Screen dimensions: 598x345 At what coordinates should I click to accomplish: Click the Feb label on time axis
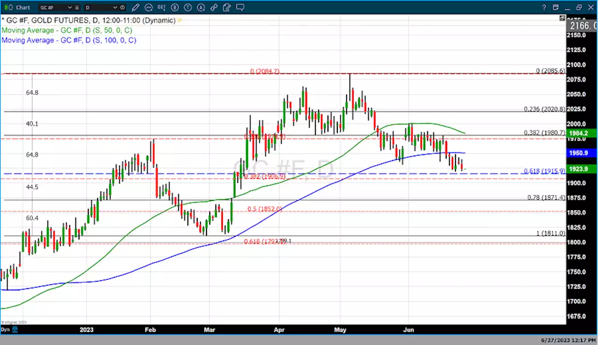click(150, 330)
